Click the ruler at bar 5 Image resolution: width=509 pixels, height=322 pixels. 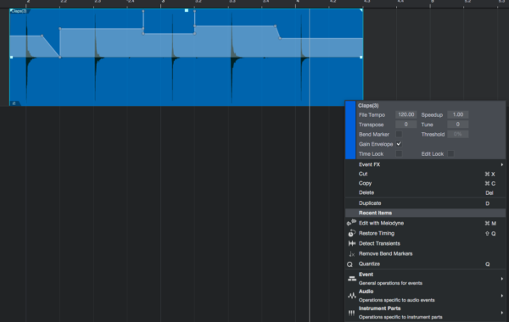(432, 3)
